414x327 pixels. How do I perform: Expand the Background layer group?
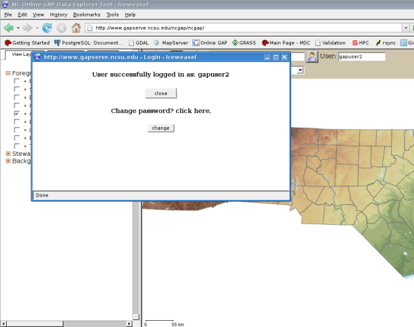[x=8, y=161]
